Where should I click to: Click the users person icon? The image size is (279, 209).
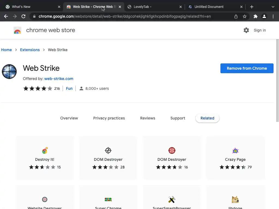point(81,88)
